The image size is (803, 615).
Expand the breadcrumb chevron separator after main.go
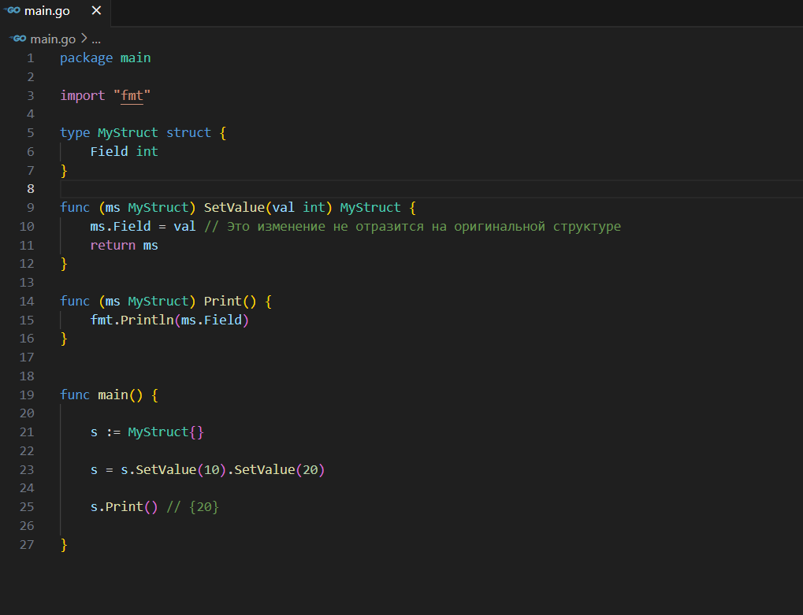[84, 39]
